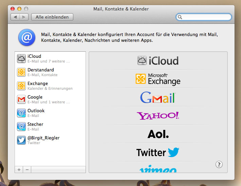Viewport: 241px width, 186px height.
Task: Click the magnifying glass search icon
Action: pyautogui.click(x=180, y=17)
